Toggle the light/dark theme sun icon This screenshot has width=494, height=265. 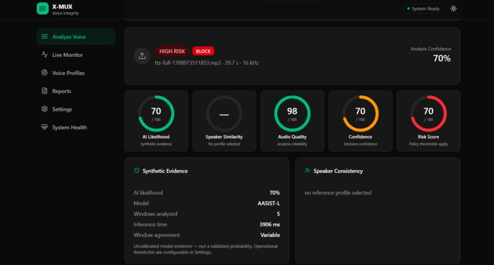pos(454,9)
